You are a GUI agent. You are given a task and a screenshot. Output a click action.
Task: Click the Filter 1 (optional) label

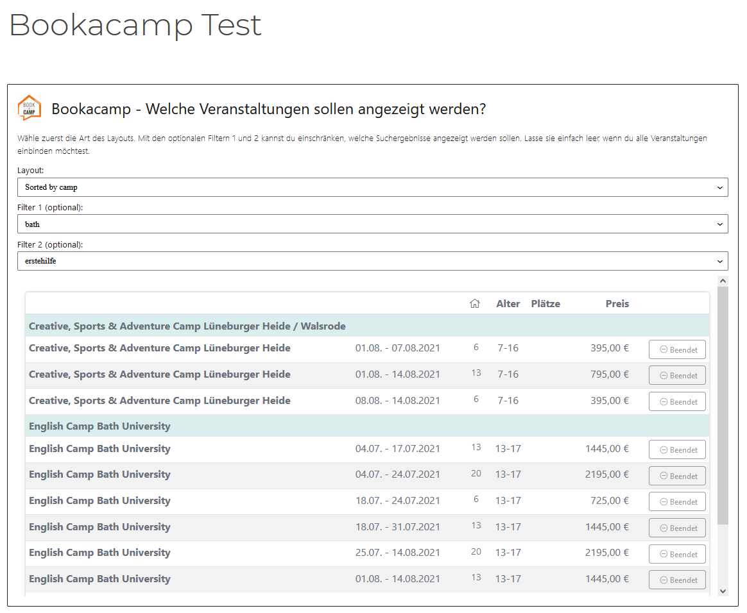click(50, 208)
